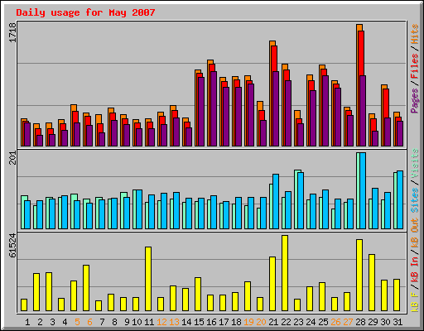Screen dimensions: 424x331
Task: Click day 1 on the axis
Action: pos(27,322)
